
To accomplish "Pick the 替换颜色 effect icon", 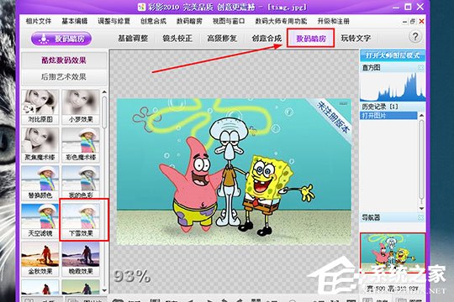I will pos(40,183).
